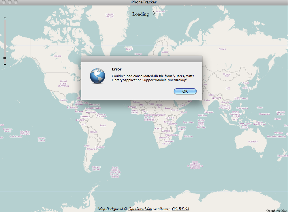Click the Nouvelle-Calédonie label
Screen dimensions: 288x212
click(x=276, y=137)
